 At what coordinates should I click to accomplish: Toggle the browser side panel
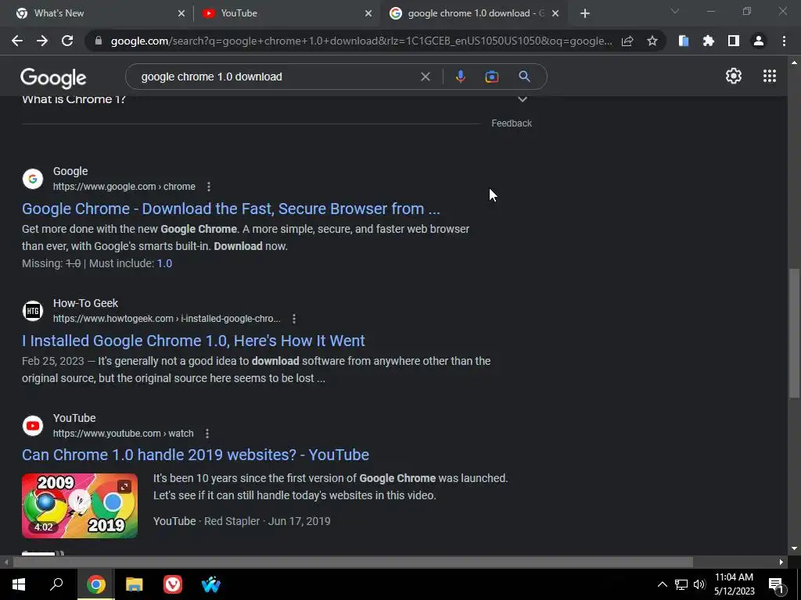click(x=734, y=41)
